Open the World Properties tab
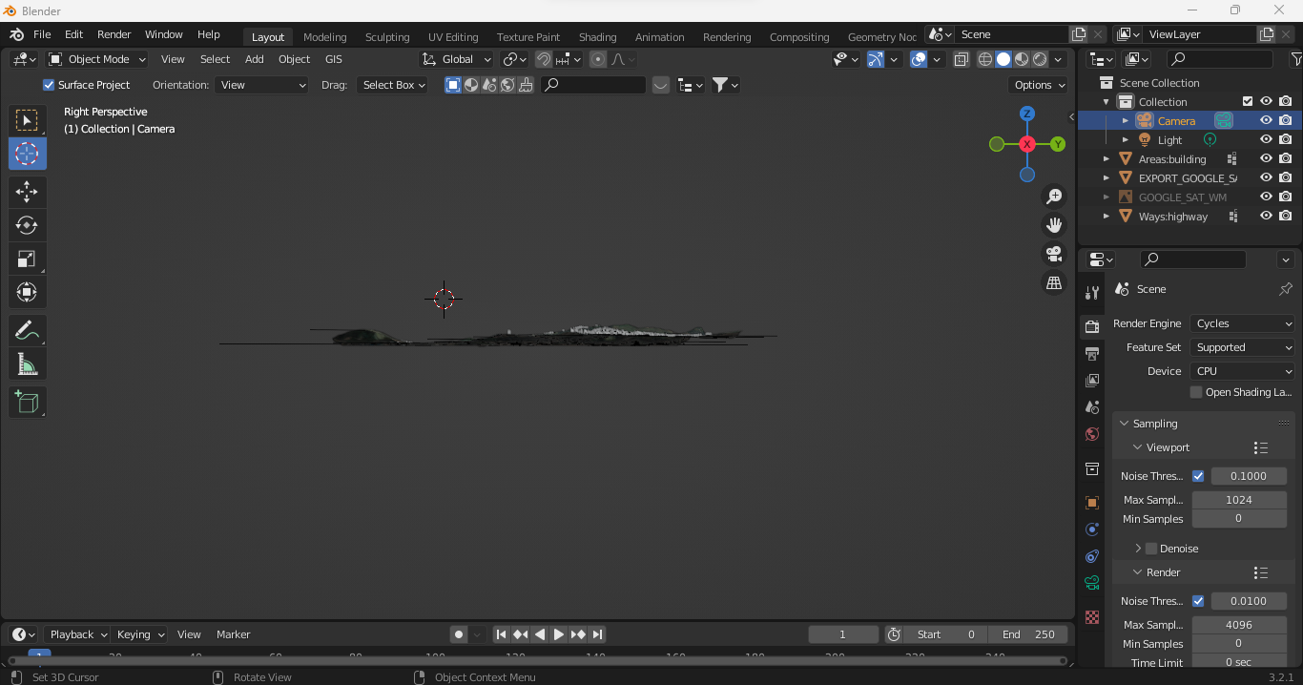 [1091, 434]
